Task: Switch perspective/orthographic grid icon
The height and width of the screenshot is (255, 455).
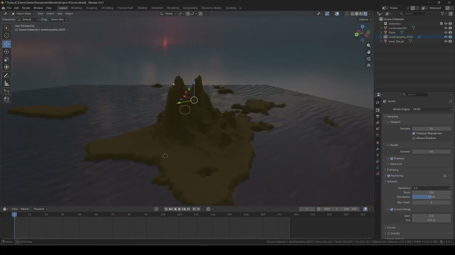Action: tap(369, 66)
